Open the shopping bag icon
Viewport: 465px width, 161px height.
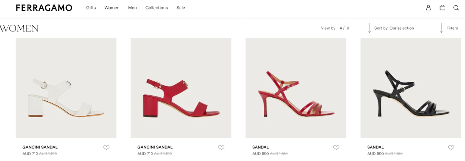(443, 8)
